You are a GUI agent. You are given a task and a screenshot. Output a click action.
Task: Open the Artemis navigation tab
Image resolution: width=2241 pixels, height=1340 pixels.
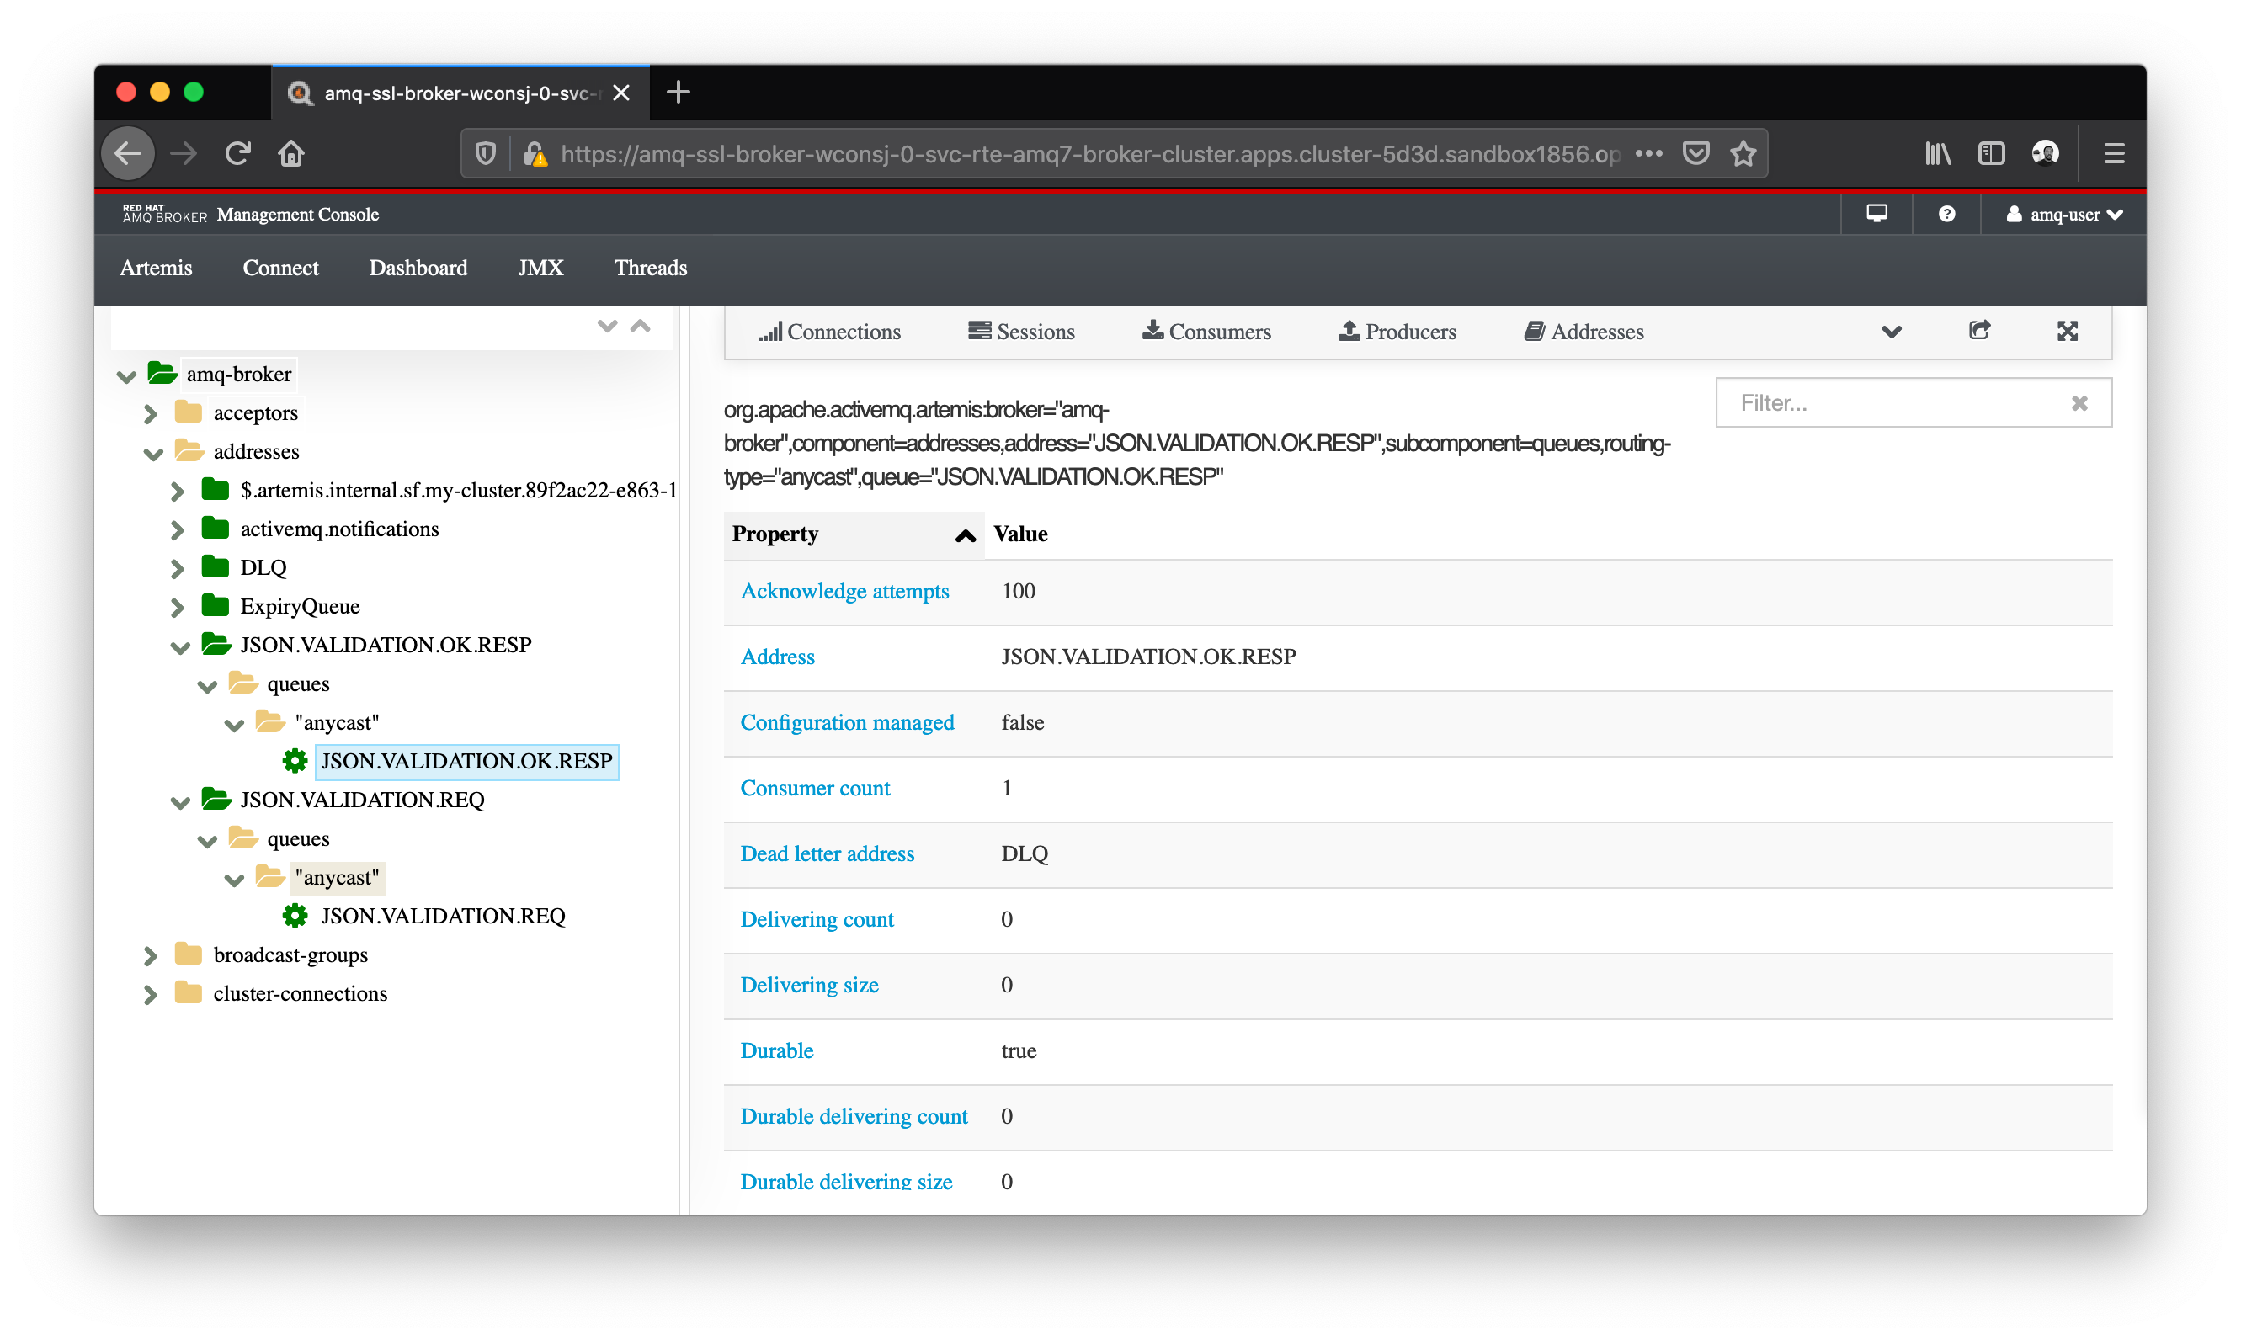157,269
